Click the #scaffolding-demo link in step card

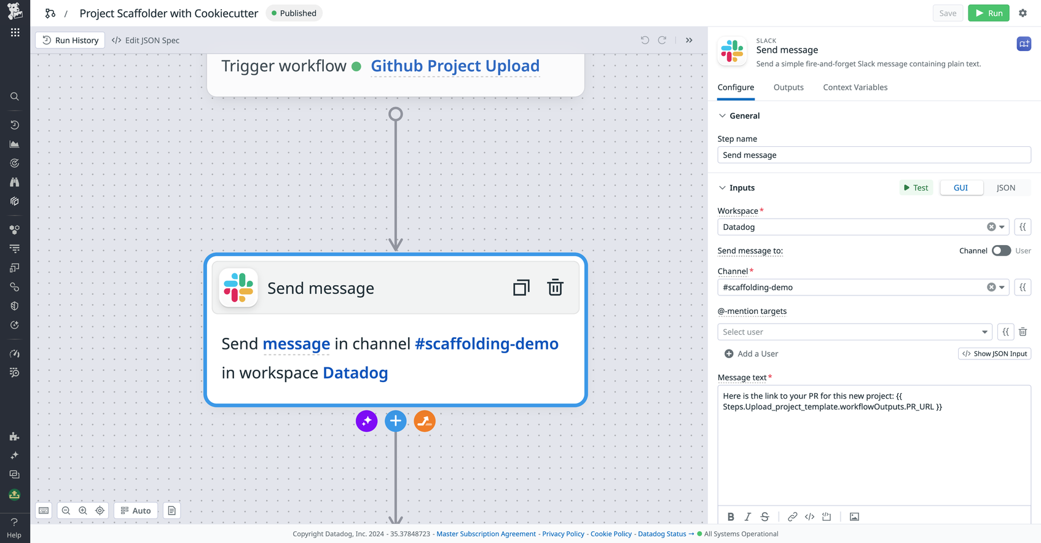tap(487, 343)
